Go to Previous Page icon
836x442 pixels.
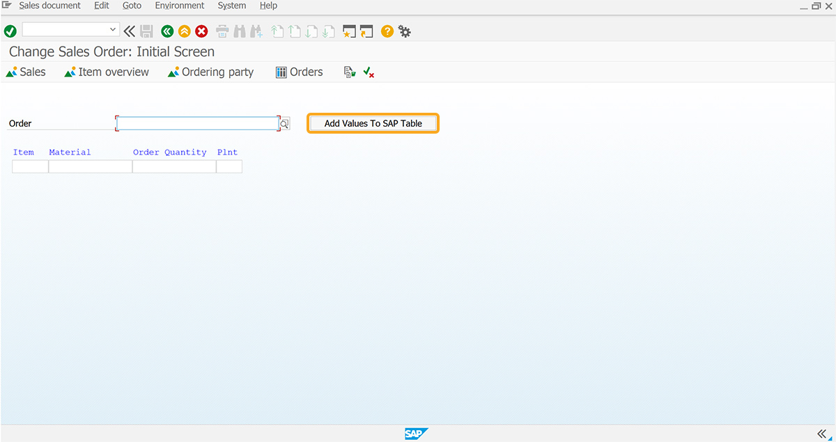pyautogui.click(x=295, y=31)
